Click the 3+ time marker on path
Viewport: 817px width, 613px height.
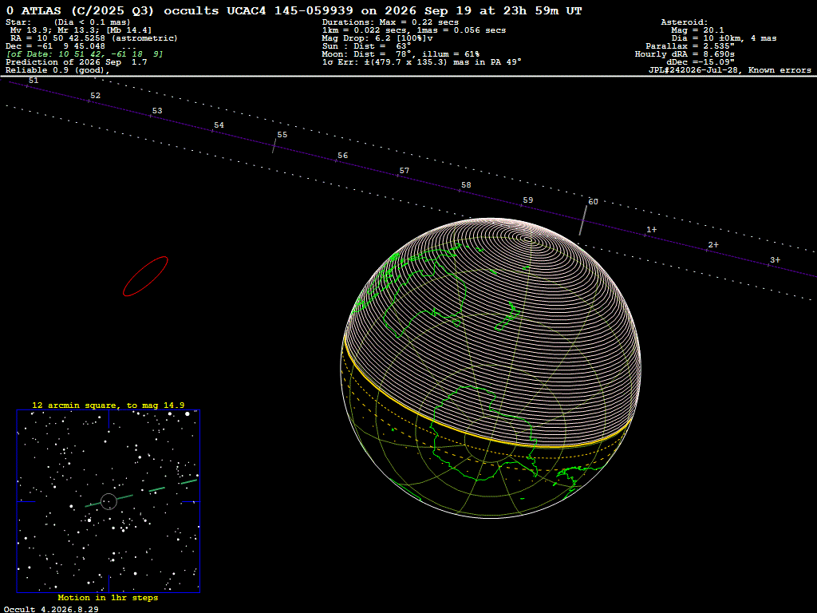776,259
